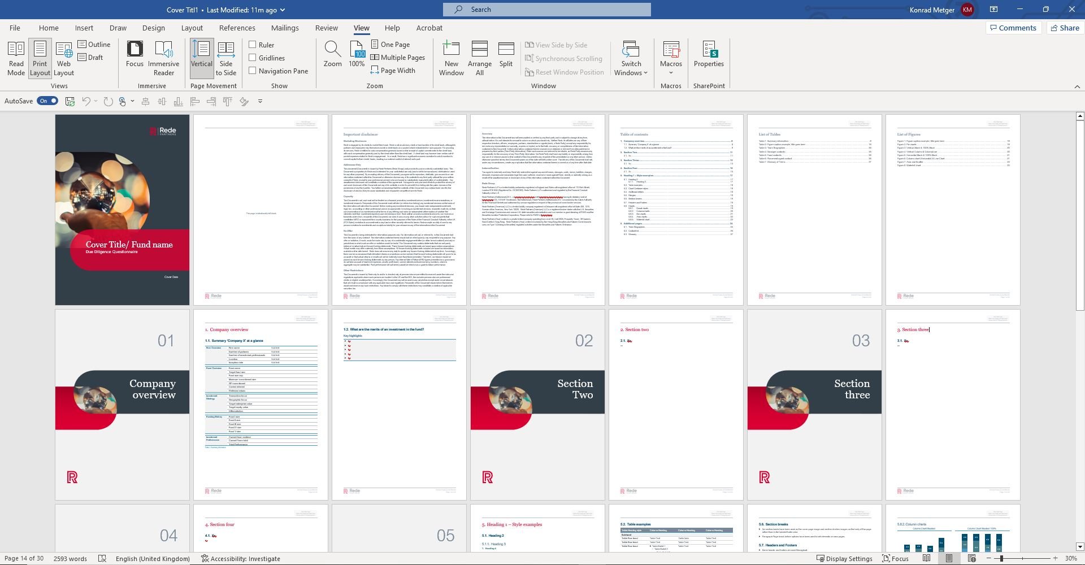Click Konrad Metger account avatar
The width and height of the screenshot is (1085, 565).
point(967,10)
